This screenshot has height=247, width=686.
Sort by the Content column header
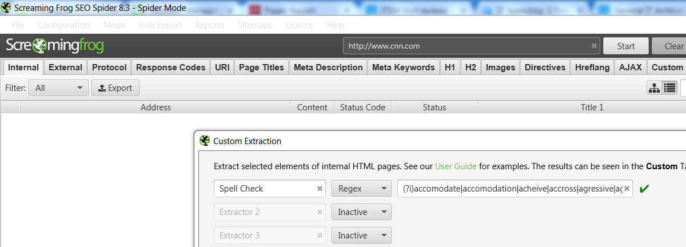click(x=312, y=107)
